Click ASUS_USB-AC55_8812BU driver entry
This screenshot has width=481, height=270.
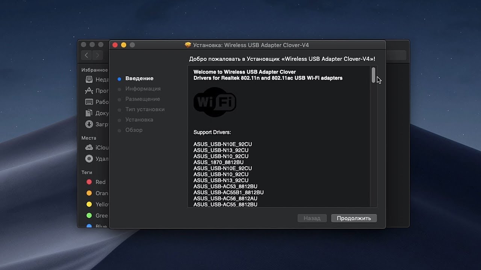click(225, 204)
